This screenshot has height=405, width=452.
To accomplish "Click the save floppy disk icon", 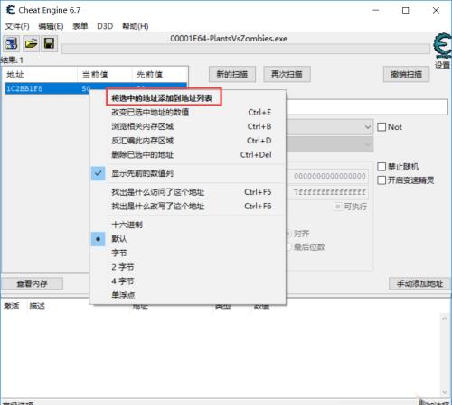I will (x=50, y=44).
